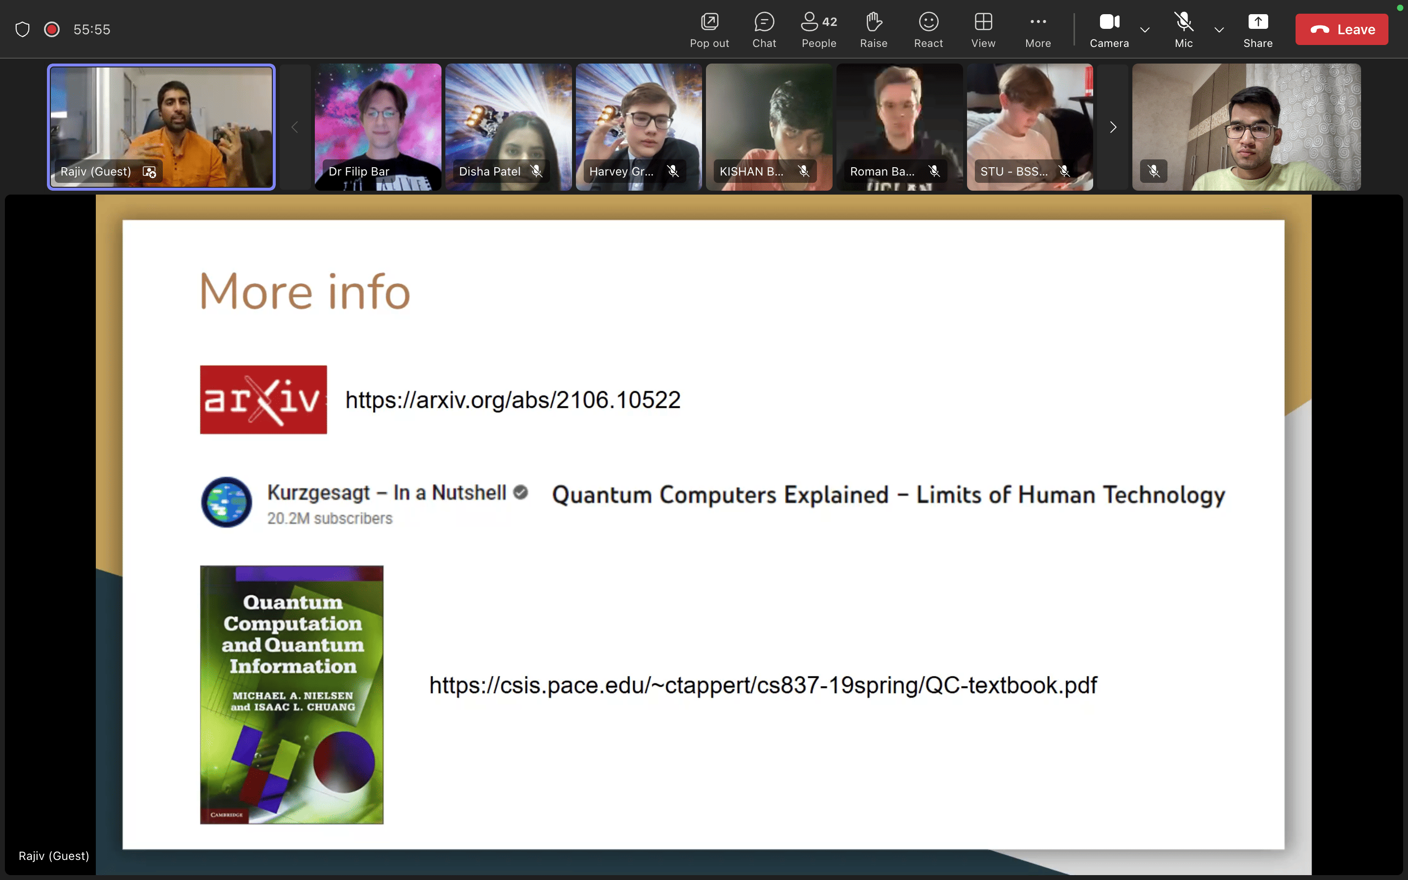The image size is (1408, 880).
Task: Click the red recording indicator
Action: (52, 29)
